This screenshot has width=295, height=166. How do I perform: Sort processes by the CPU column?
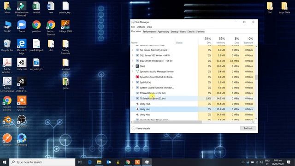pyautogui.click(x=205, y=40)
